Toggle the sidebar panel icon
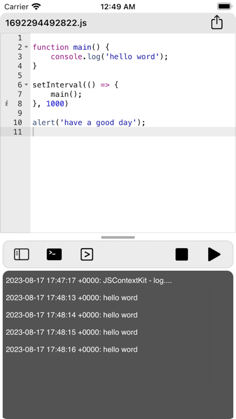 (x=22, y=255)
